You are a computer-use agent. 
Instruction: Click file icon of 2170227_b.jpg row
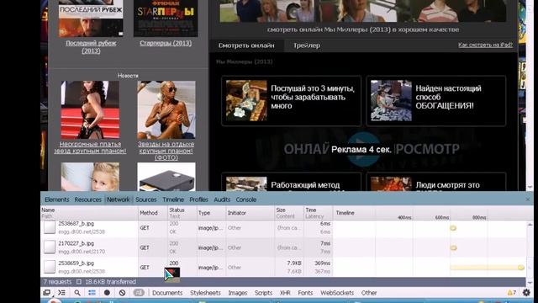click(50, 247)
